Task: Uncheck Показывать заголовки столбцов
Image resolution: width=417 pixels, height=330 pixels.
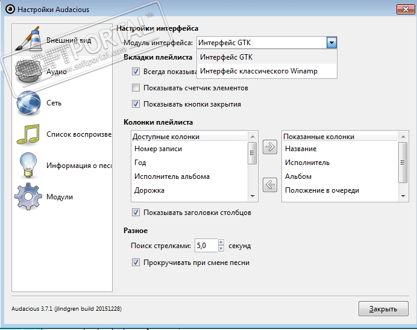Action: [136, 213]
